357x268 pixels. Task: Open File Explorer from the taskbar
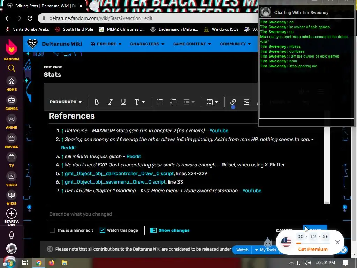coord(64,263)
